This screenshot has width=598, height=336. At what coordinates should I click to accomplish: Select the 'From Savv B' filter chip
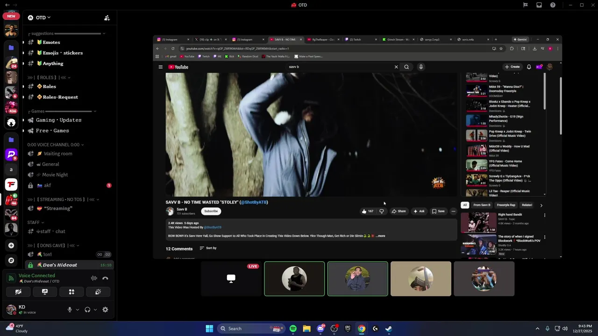pyautogui.click(x=482, y=205)
